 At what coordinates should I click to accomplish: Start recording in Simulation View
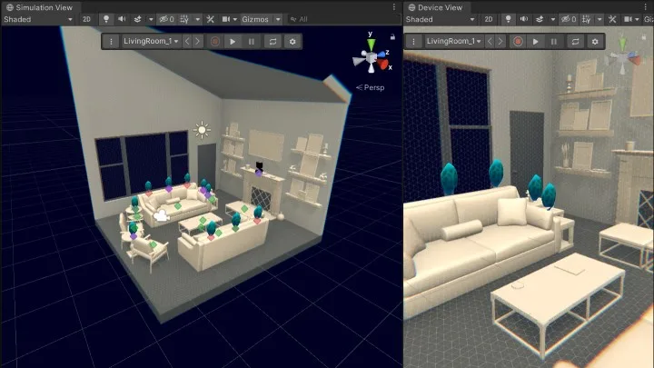pyautogui.click(x=215, y=41)
